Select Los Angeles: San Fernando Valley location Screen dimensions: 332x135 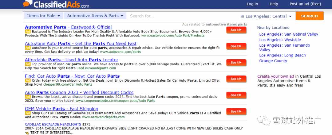click(x=285, y=48)
